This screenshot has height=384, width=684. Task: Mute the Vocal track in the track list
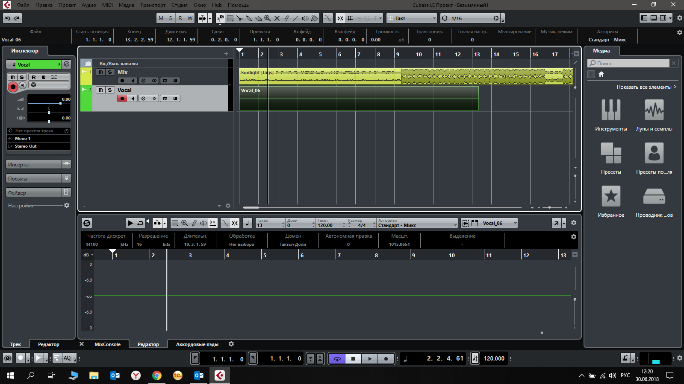100,90
